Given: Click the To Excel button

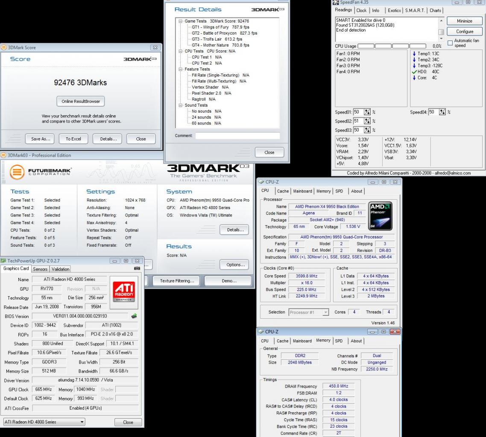Looking at the screenshot, I should [73, 139].
